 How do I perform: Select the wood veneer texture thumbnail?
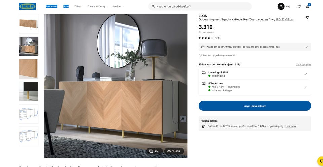click(29, 69)
